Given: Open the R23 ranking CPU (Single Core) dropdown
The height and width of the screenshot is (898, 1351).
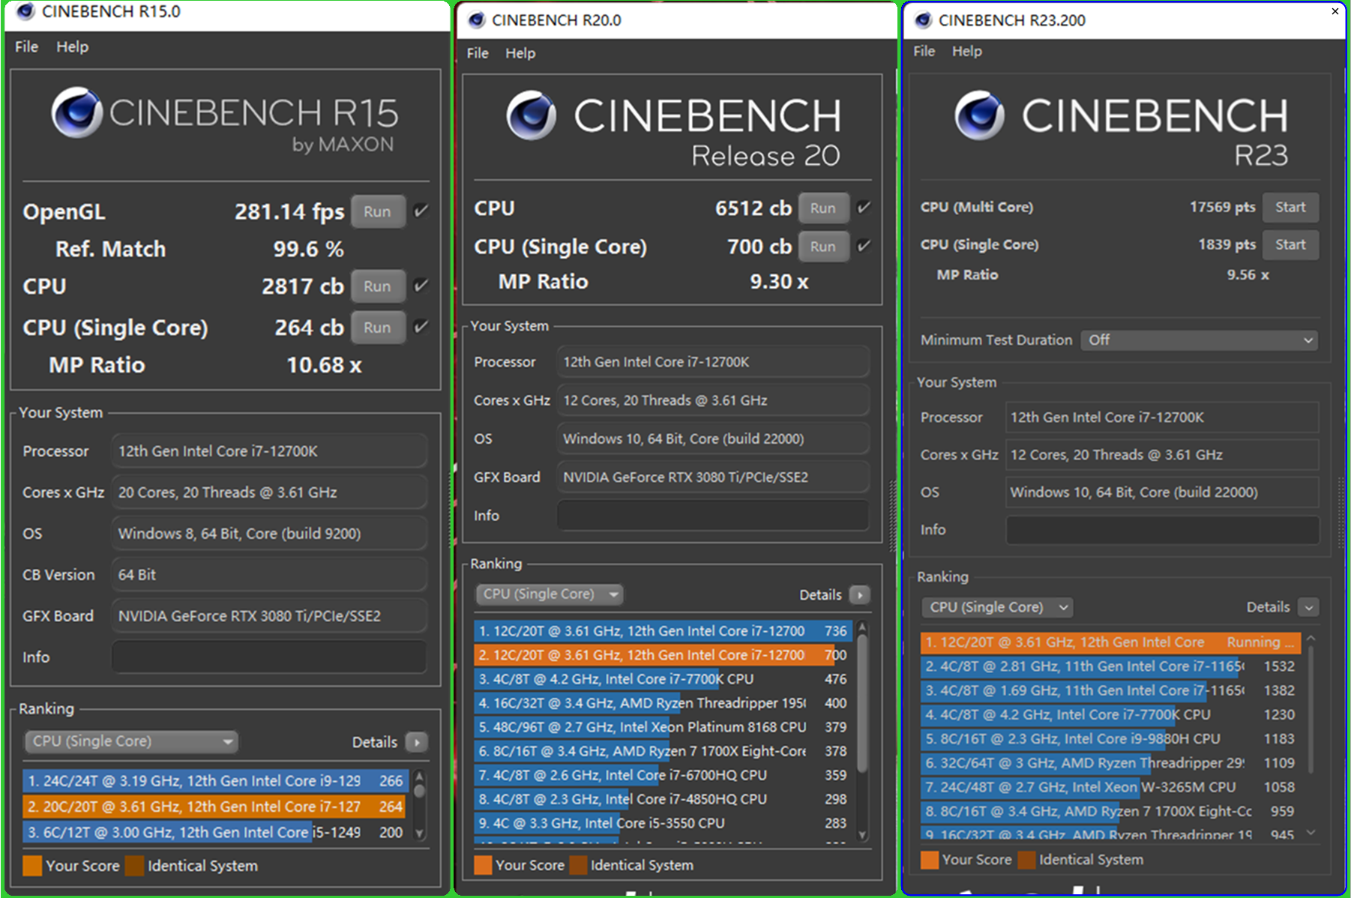Looking at the screenshot, I should pyautogui.click(x=996, y=607).
